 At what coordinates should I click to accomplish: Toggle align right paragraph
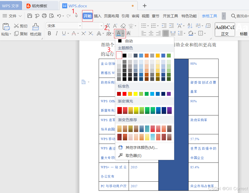158,33
